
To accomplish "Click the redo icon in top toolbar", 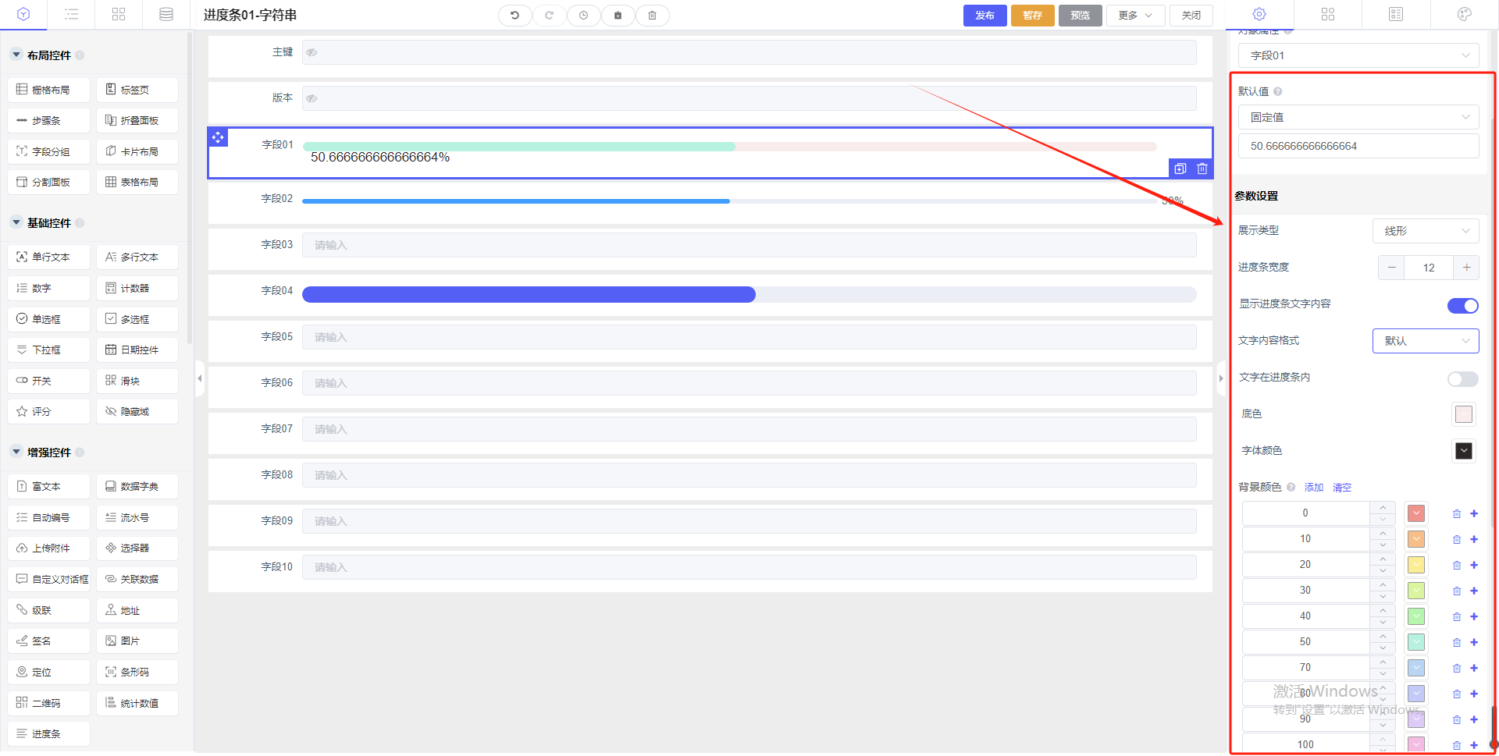I will [549, 16].
